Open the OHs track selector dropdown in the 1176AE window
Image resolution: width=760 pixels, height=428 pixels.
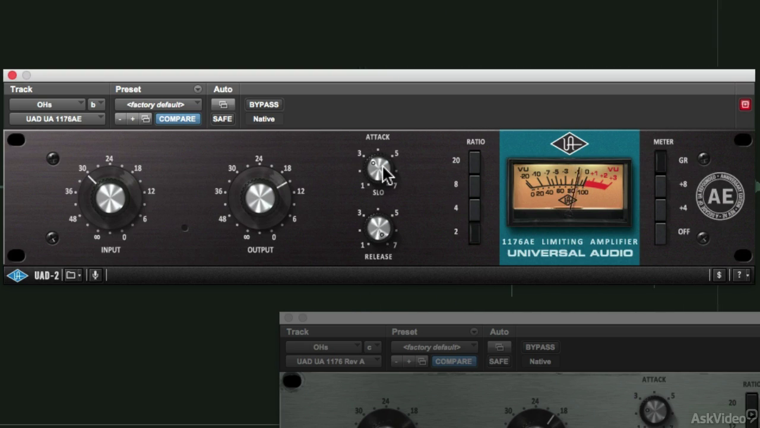(x=47, y=105)
